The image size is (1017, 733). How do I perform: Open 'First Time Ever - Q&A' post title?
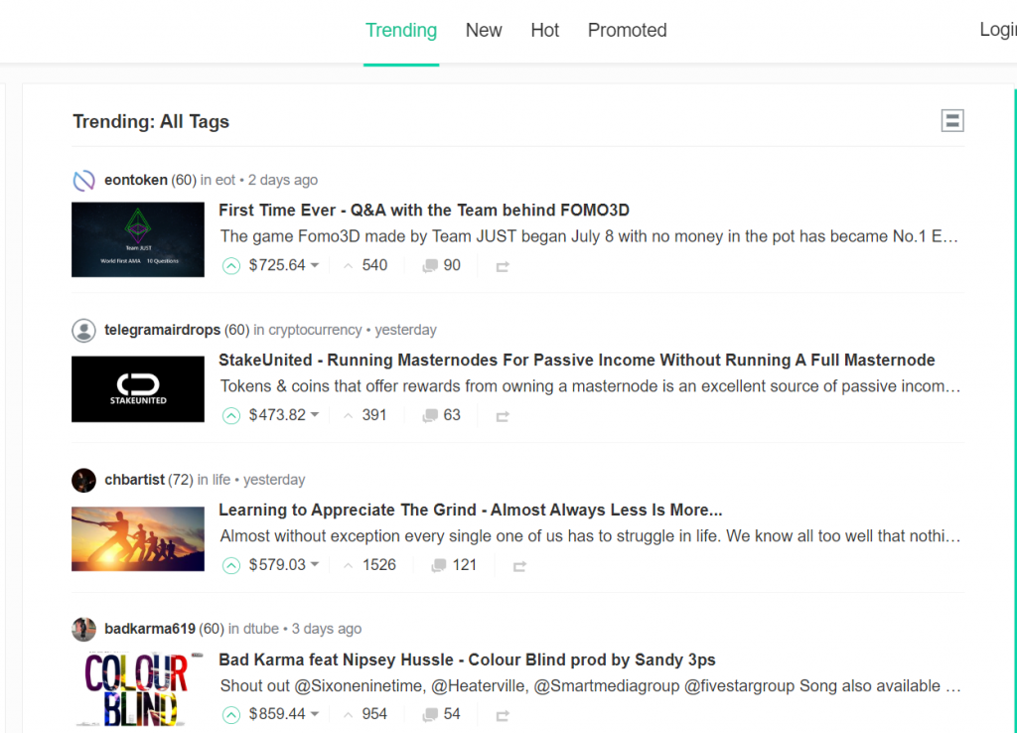point(423,211)
